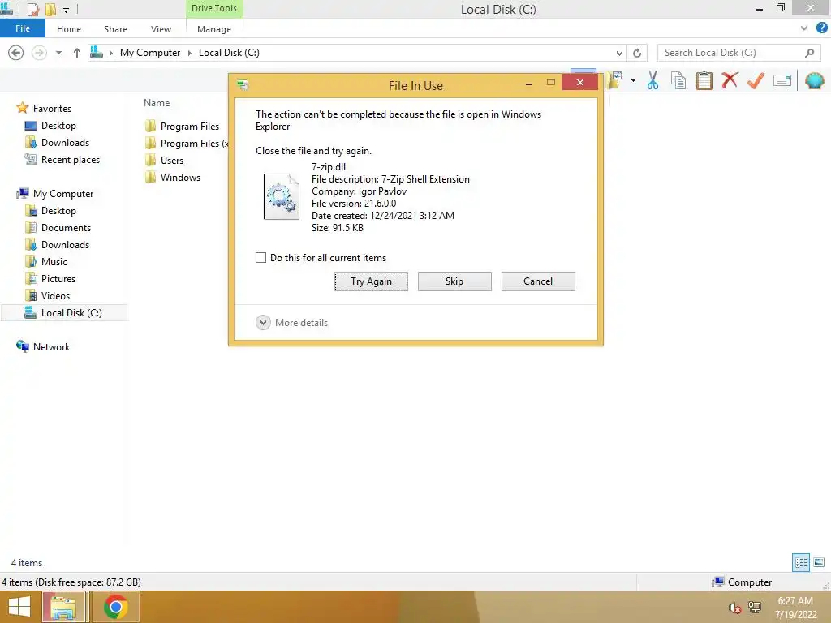Click My Computer in the address breadcrumb
Viewport: 831px width, 623px height.
150,53
